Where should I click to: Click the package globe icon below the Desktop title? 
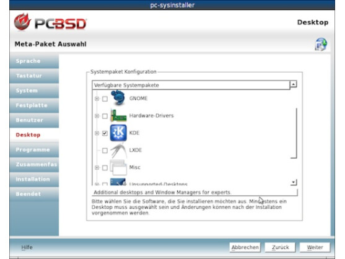(321, 45)
